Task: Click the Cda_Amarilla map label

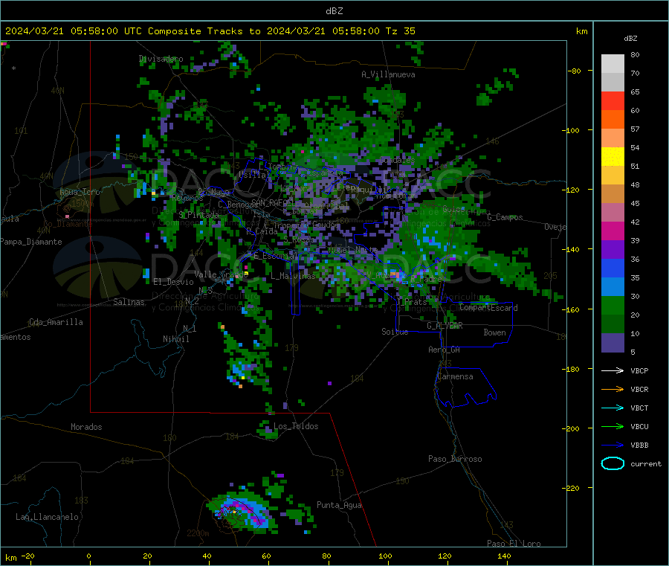Action: (56, 322)
